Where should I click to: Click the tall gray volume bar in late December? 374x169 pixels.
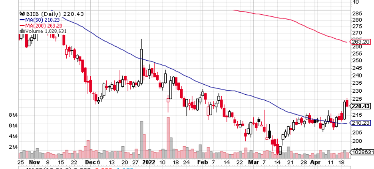click(141, 140)
